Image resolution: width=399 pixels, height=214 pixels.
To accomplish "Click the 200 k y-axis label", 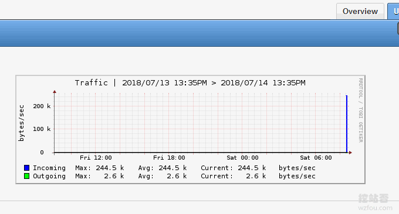I will pyautogui.click(x=42, y=106).
